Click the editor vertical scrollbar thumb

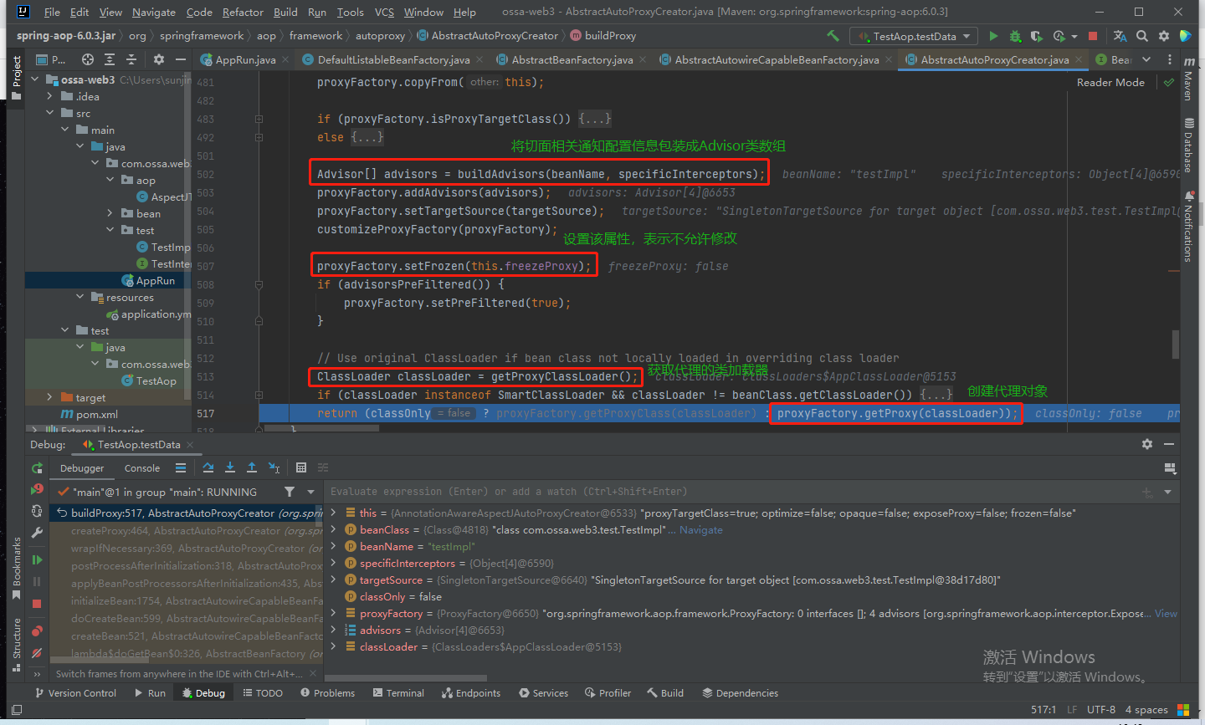(x=1175, y=343)
